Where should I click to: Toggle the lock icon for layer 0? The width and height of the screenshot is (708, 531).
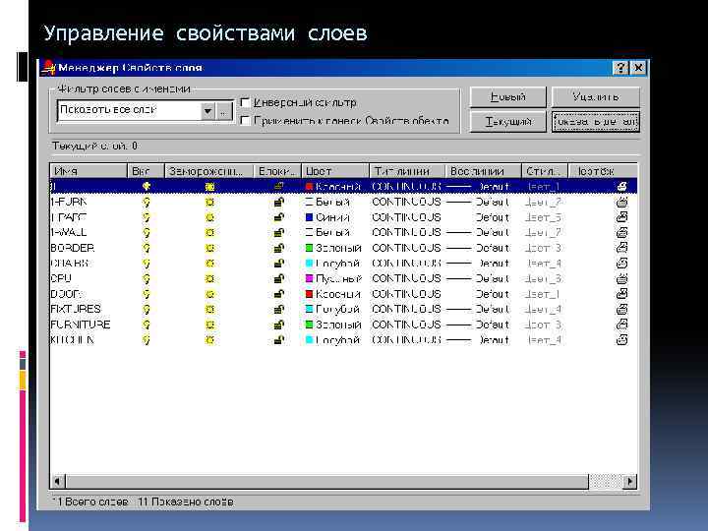coord(279,186)
